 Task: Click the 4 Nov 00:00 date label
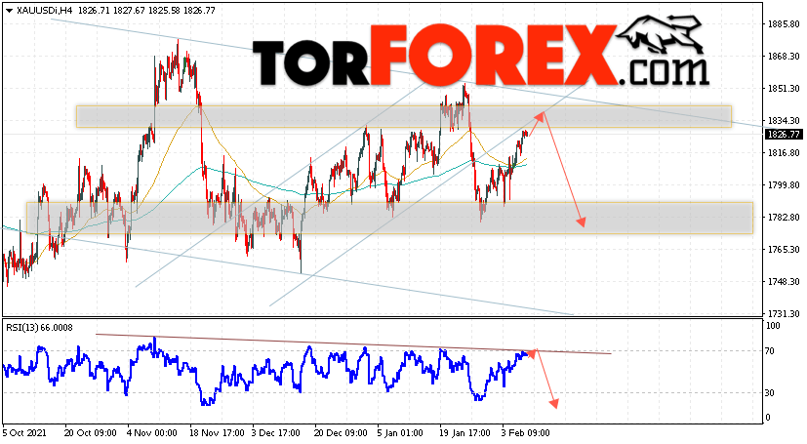(152, 433)
